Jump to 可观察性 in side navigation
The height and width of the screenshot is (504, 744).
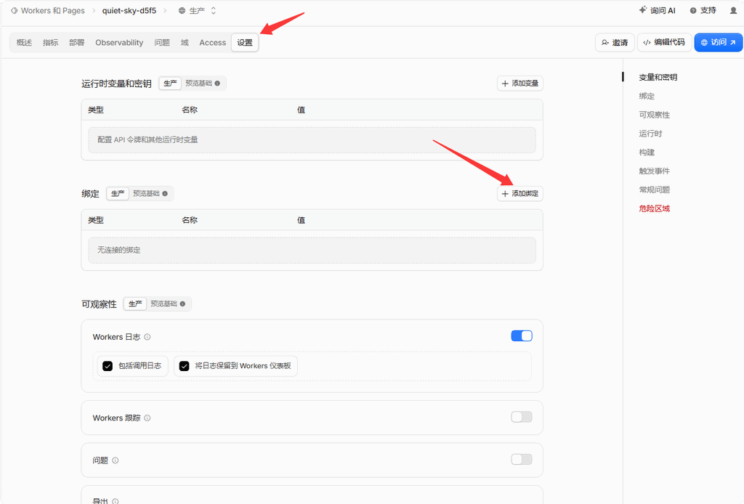[655, 115]
